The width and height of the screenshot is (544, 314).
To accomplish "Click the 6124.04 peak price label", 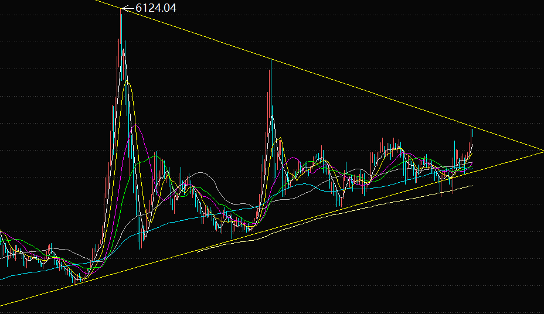I will coord(156,8).
